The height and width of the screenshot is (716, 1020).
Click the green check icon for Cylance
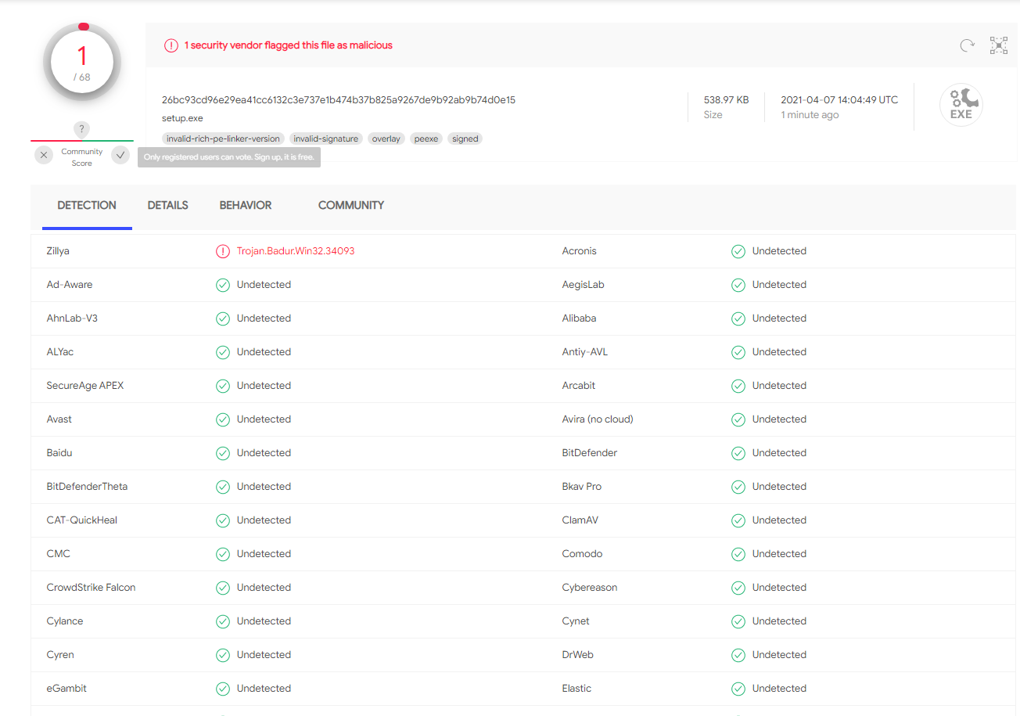[x=223, y=621]
